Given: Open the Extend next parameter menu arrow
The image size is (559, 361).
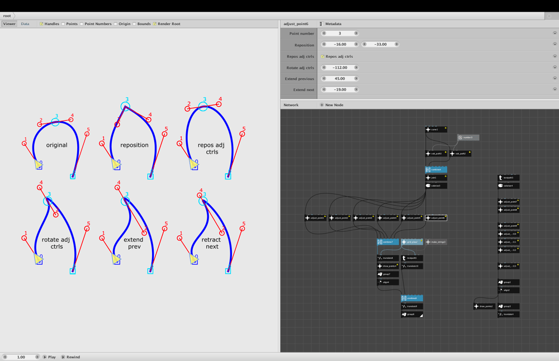Looking at the screenshot, I should [x=555, y=89].
